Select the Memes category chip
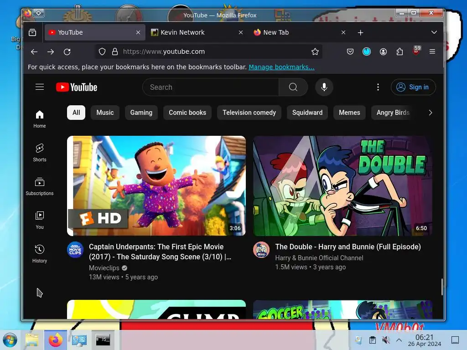This screenshot has height=350, width=467. [x=349, y=113]
